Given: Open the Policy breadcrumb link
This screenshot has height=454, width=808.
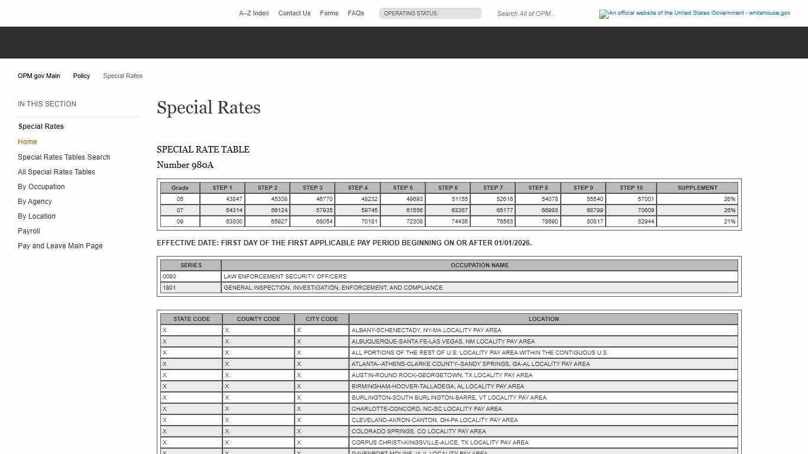Looking at the screenshot, I should [81, 76].
